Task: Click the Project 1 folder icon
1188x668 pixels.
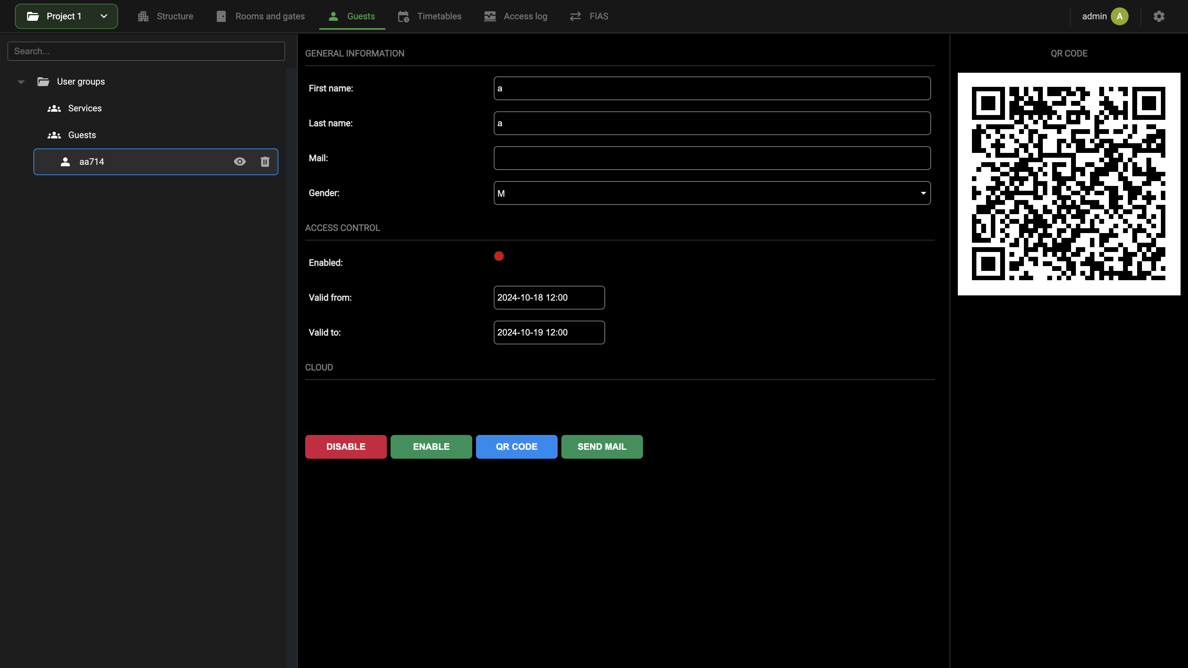Action: (33, 16)
